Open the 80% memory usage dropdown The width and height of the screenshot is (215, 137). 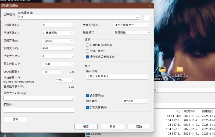point(64,80)
